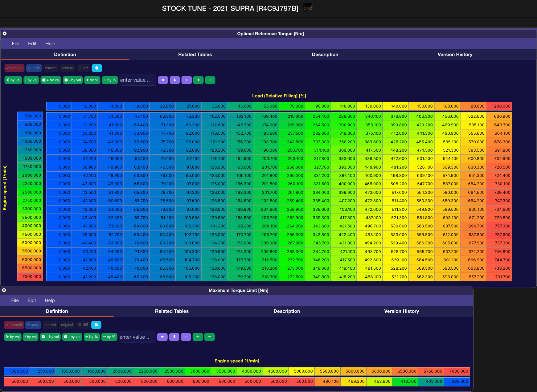Screen dimensions: 537x392
Task: Switch to Description tab in Maximum Torque Limit
Action: (x=287, y=311)
